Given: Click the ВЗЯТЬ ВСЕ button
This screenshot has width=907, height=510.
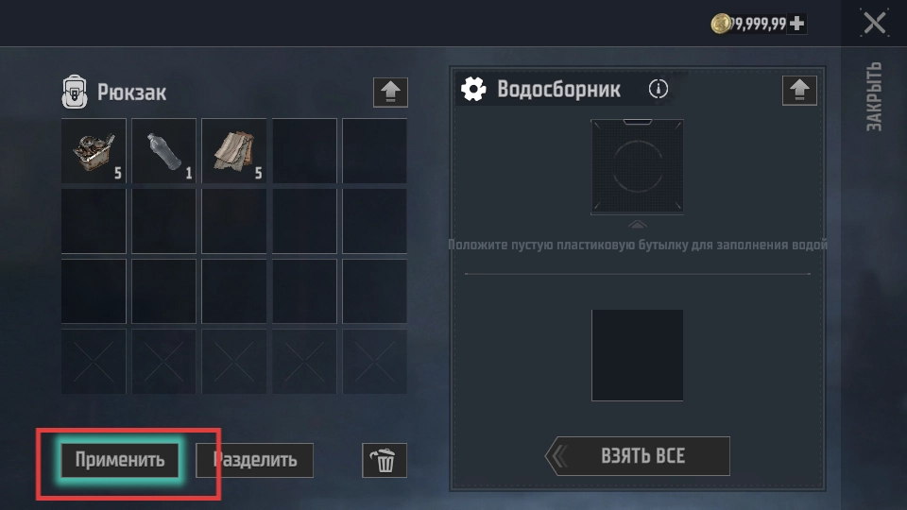Looking at the screenshot, I should pos(638,456).
